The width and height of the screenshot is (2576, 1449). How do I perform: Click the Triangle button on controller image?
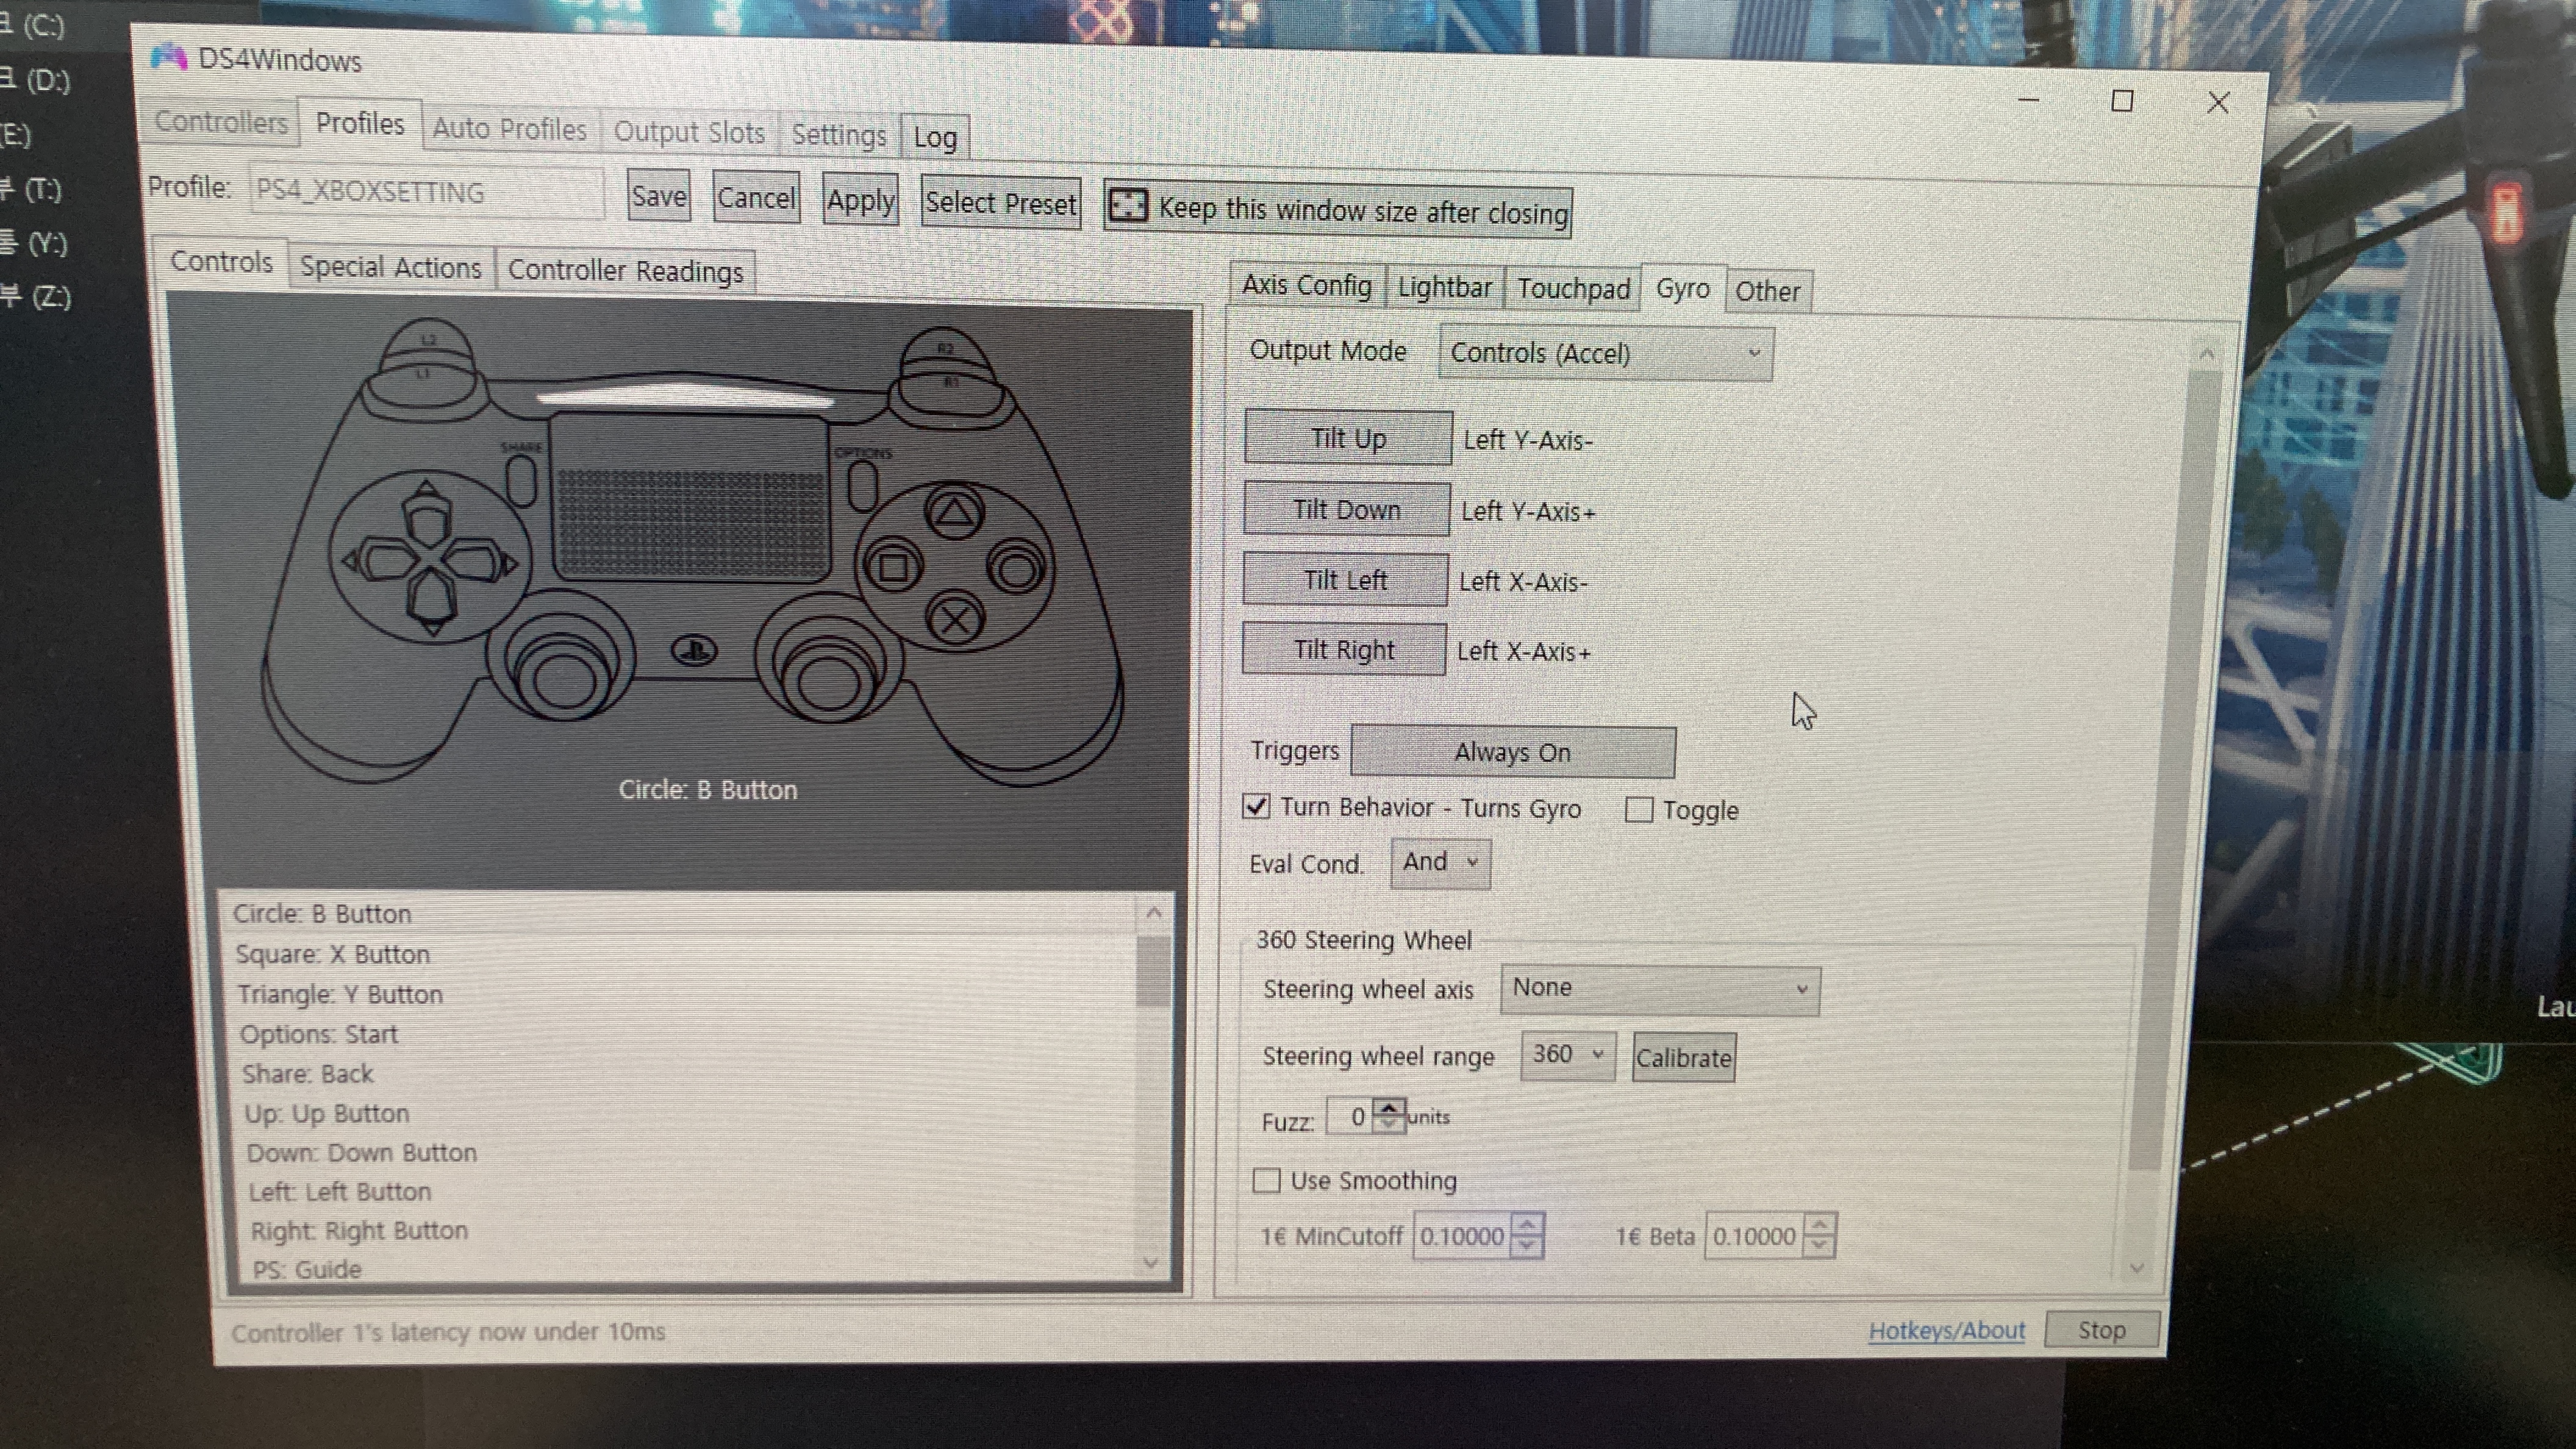point(954,513)
